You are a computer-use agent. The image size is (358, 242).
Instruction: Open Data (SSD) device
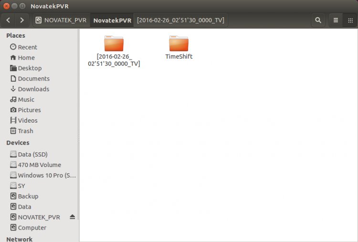(32, 155)
